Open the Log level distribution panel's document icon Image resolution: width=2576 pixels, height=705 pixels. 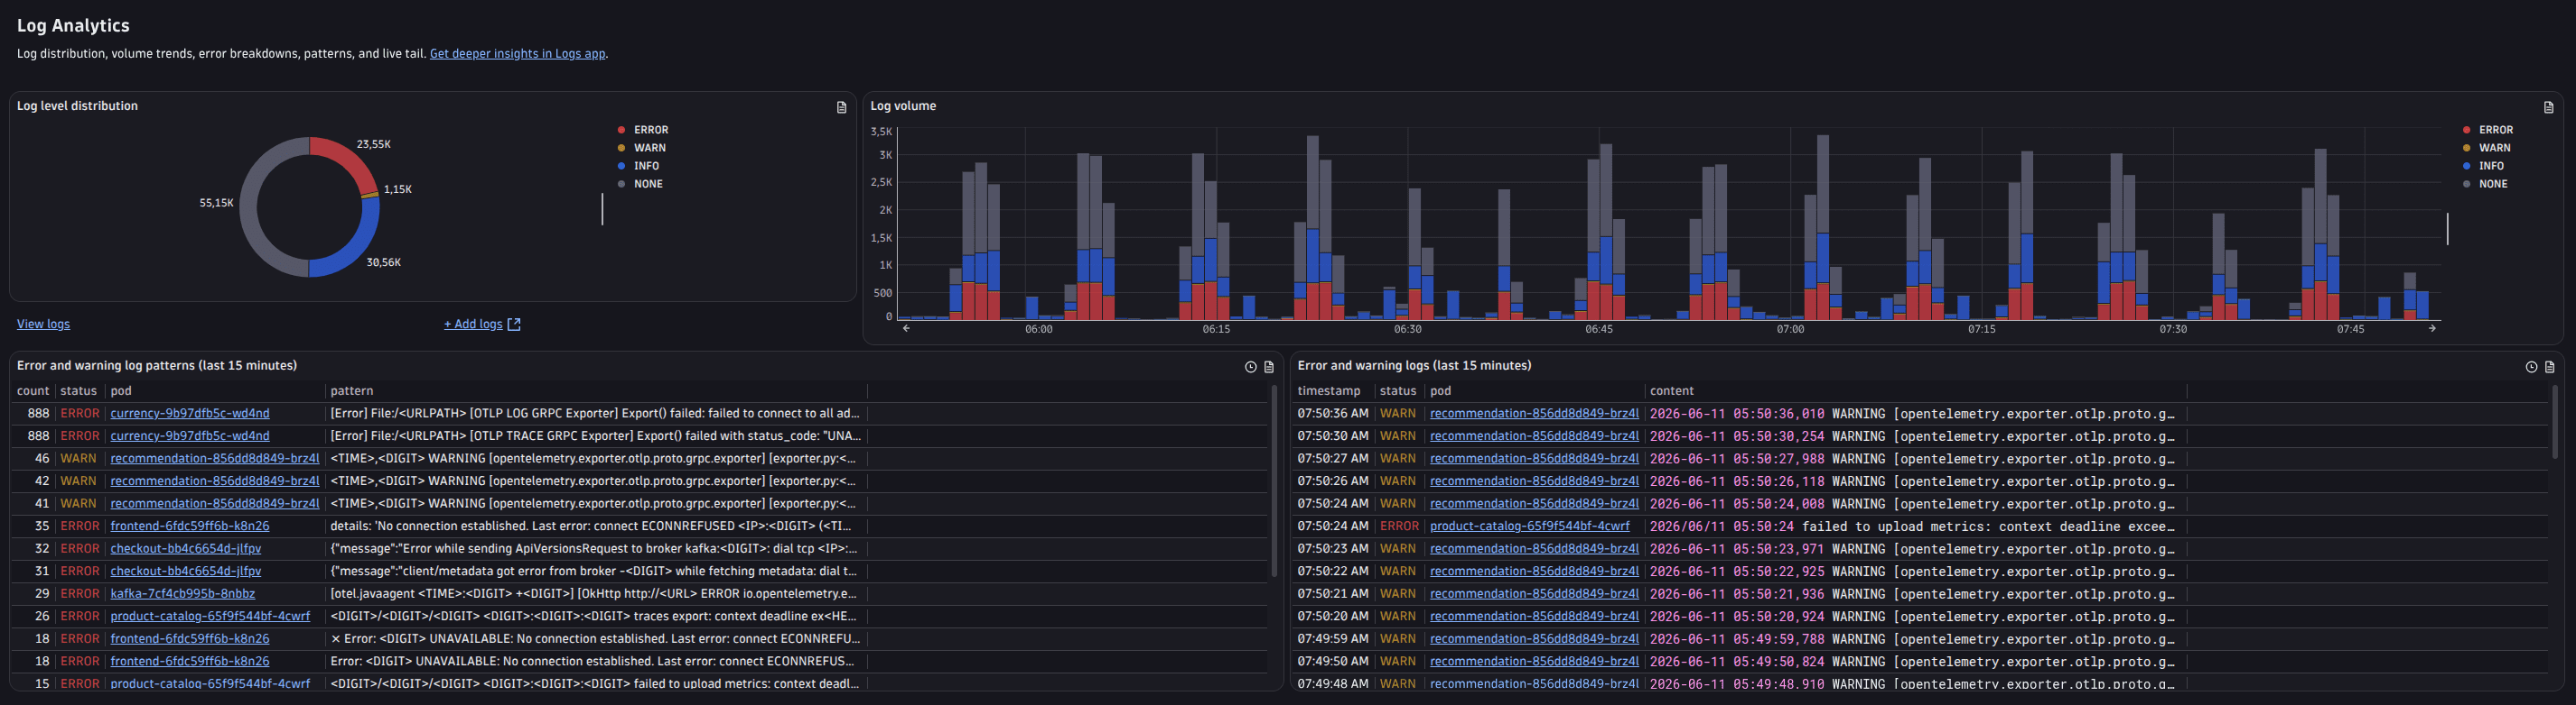click(x=841, y=107)
